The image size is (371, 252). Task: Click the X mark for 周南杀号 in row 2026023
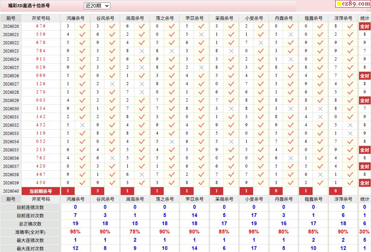point(142,51)
